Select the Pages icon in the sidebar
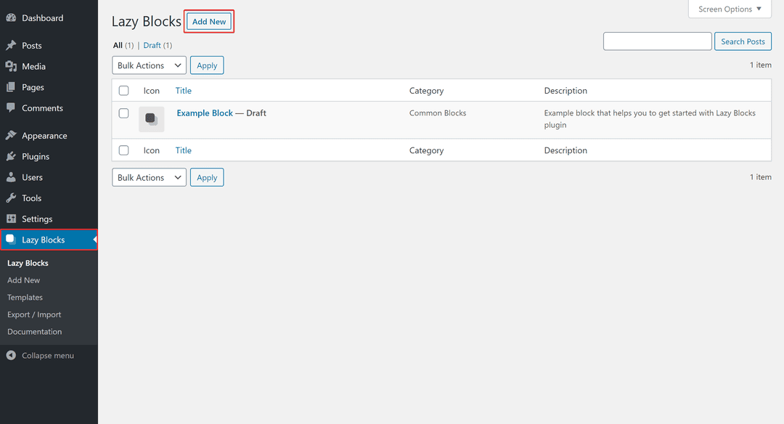 click(x=12, y=86)
